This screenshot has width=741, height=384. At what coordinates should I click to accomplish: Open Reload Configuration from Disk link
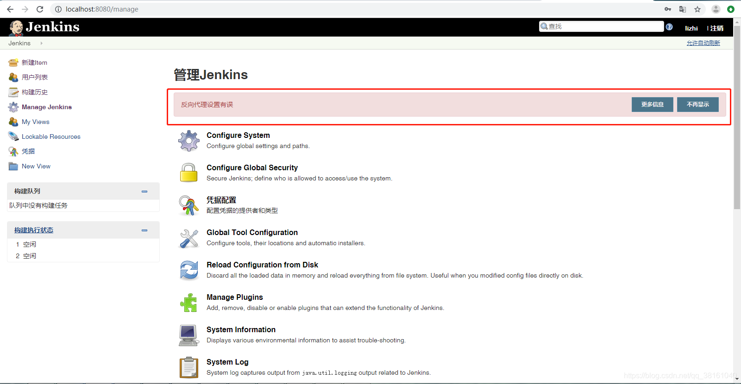[262, 265]
